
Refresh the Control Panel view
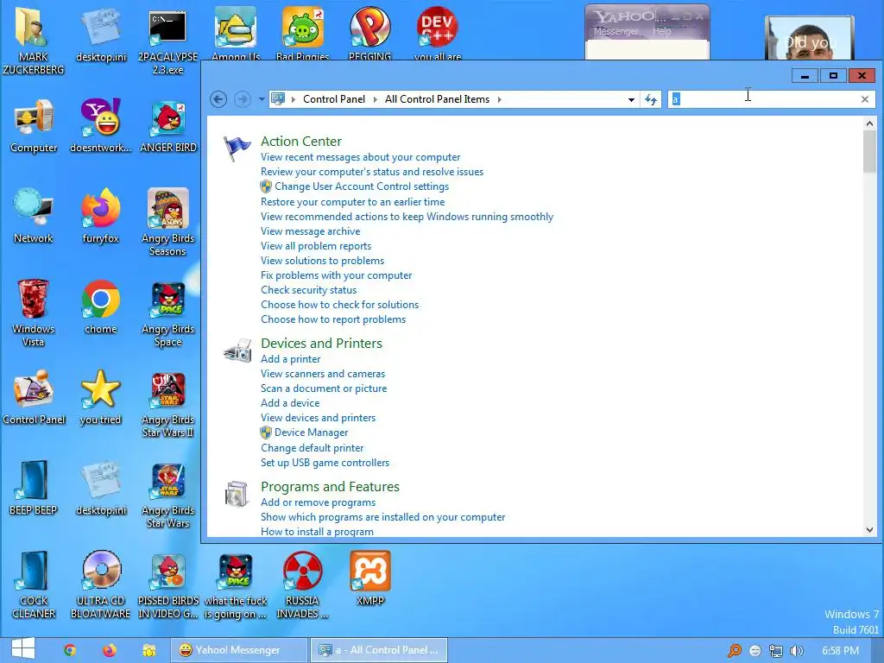(x=651, y=100)
